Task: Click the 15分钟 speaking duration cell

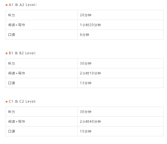Action: (121, 131)
